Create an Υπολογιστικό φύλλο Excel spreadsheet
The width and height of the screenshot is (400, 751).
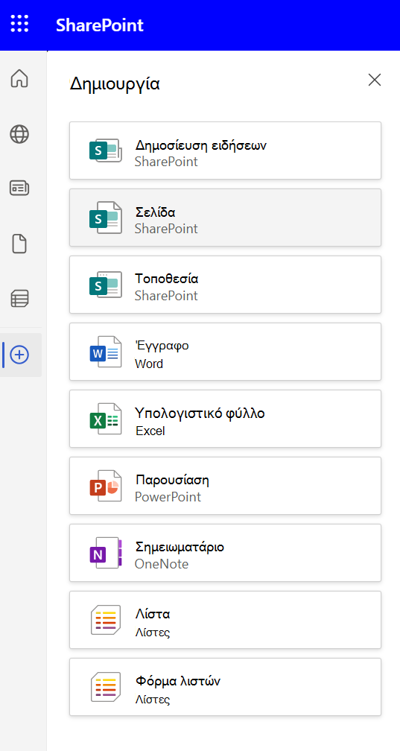[225, 419]
